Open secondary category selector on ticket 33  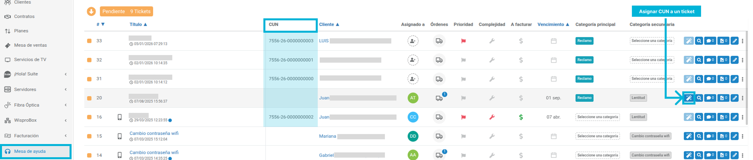[651, 41]
